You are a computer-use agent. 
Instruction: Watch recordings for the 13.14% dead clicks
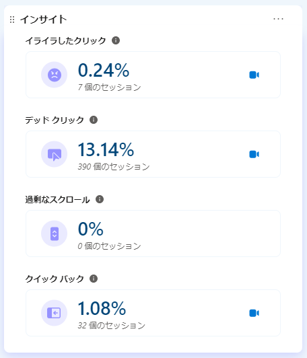(x=254, y=154)
